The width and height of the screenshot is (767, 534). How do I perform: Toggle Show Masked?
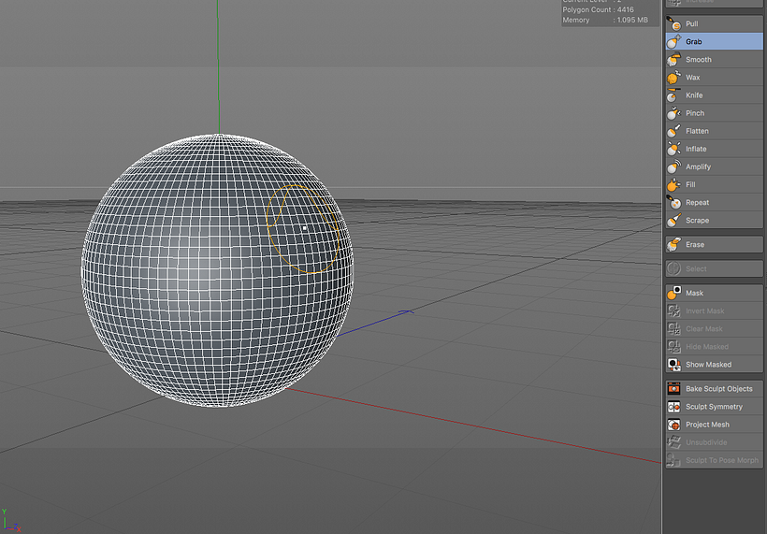click(x=714, y=365)
